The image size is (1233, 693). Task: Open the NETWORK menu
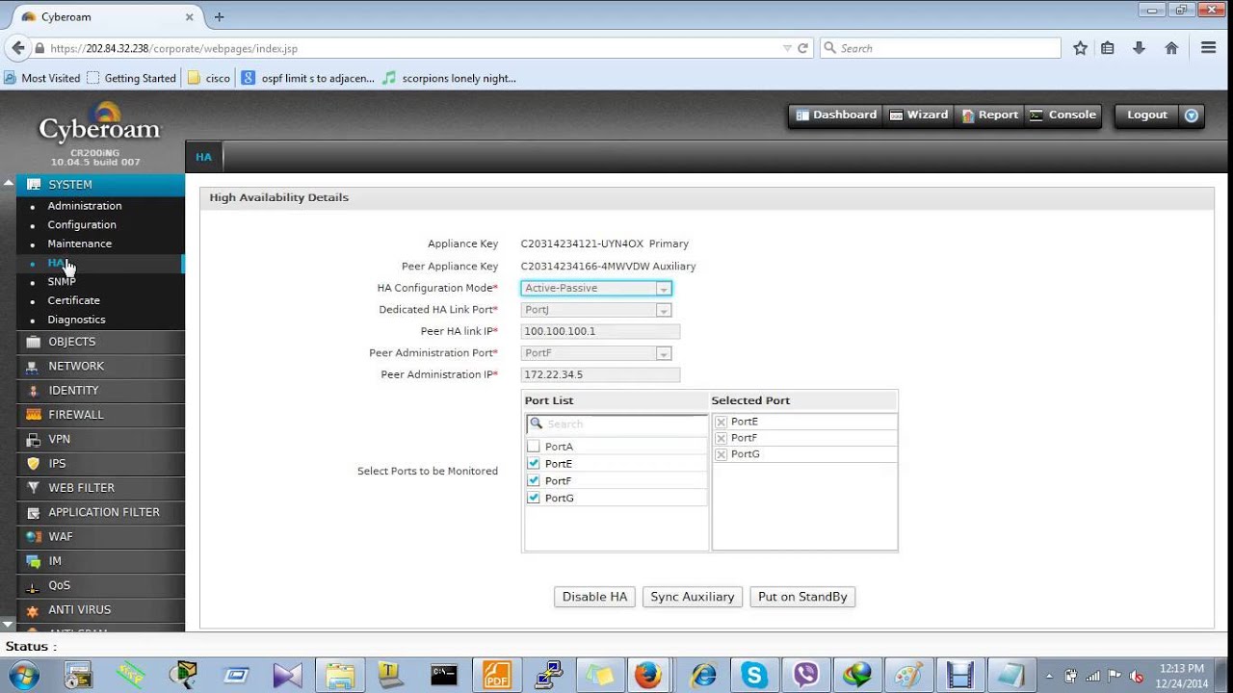[x=100, y=366]
